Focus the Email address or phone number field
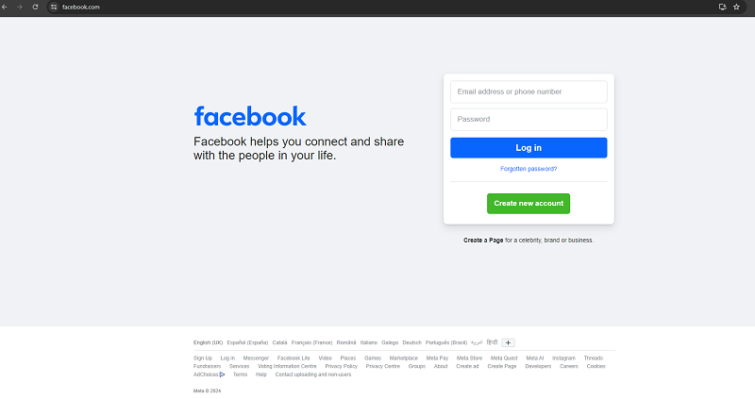 click(528, 91)
